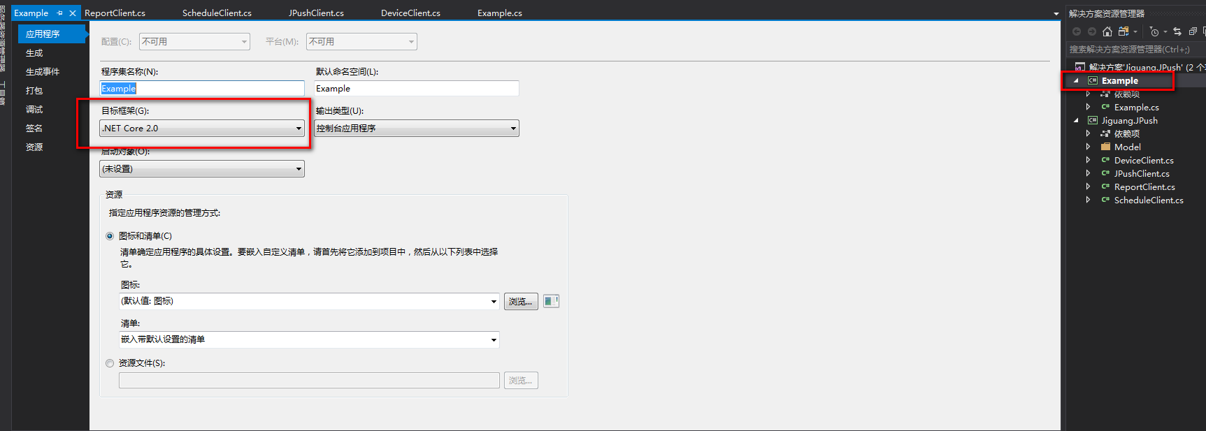Image resolution: width=1206 pixels, height=431 pixels.
Task: Open the 目标框架 dropdown showing .NET Core 2.0
Action: (x=202, y=129)
